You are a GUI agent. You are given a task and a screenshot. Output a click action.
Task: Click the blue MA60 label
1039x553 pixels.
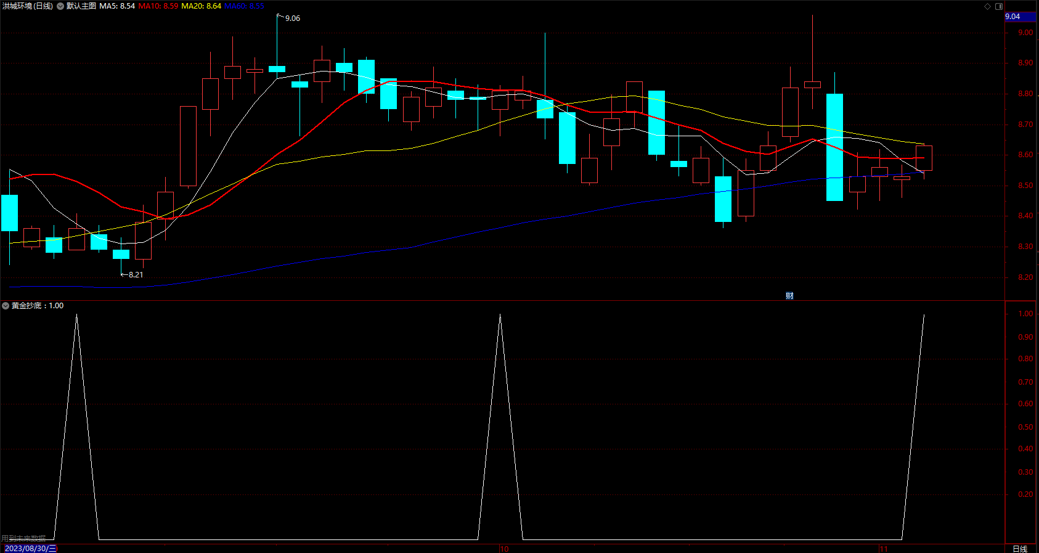(x=244, y=6)
